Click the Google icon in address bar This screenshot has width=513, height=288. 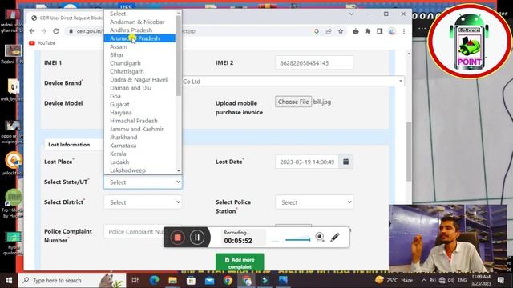coord(317,31)
